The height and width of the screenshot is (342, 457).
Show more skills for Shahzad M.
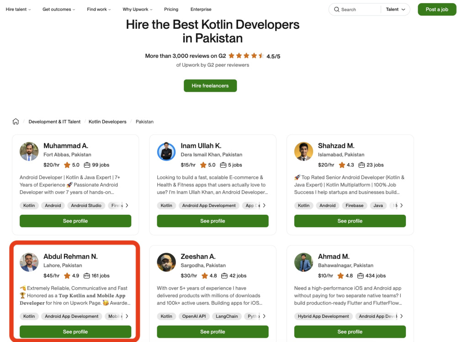[401, 206]
